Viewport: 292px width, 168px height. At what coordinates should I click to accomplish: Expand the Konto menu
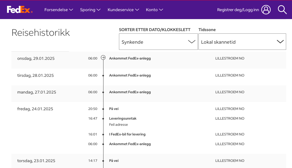pyautogui.click(x=154, y=10)
